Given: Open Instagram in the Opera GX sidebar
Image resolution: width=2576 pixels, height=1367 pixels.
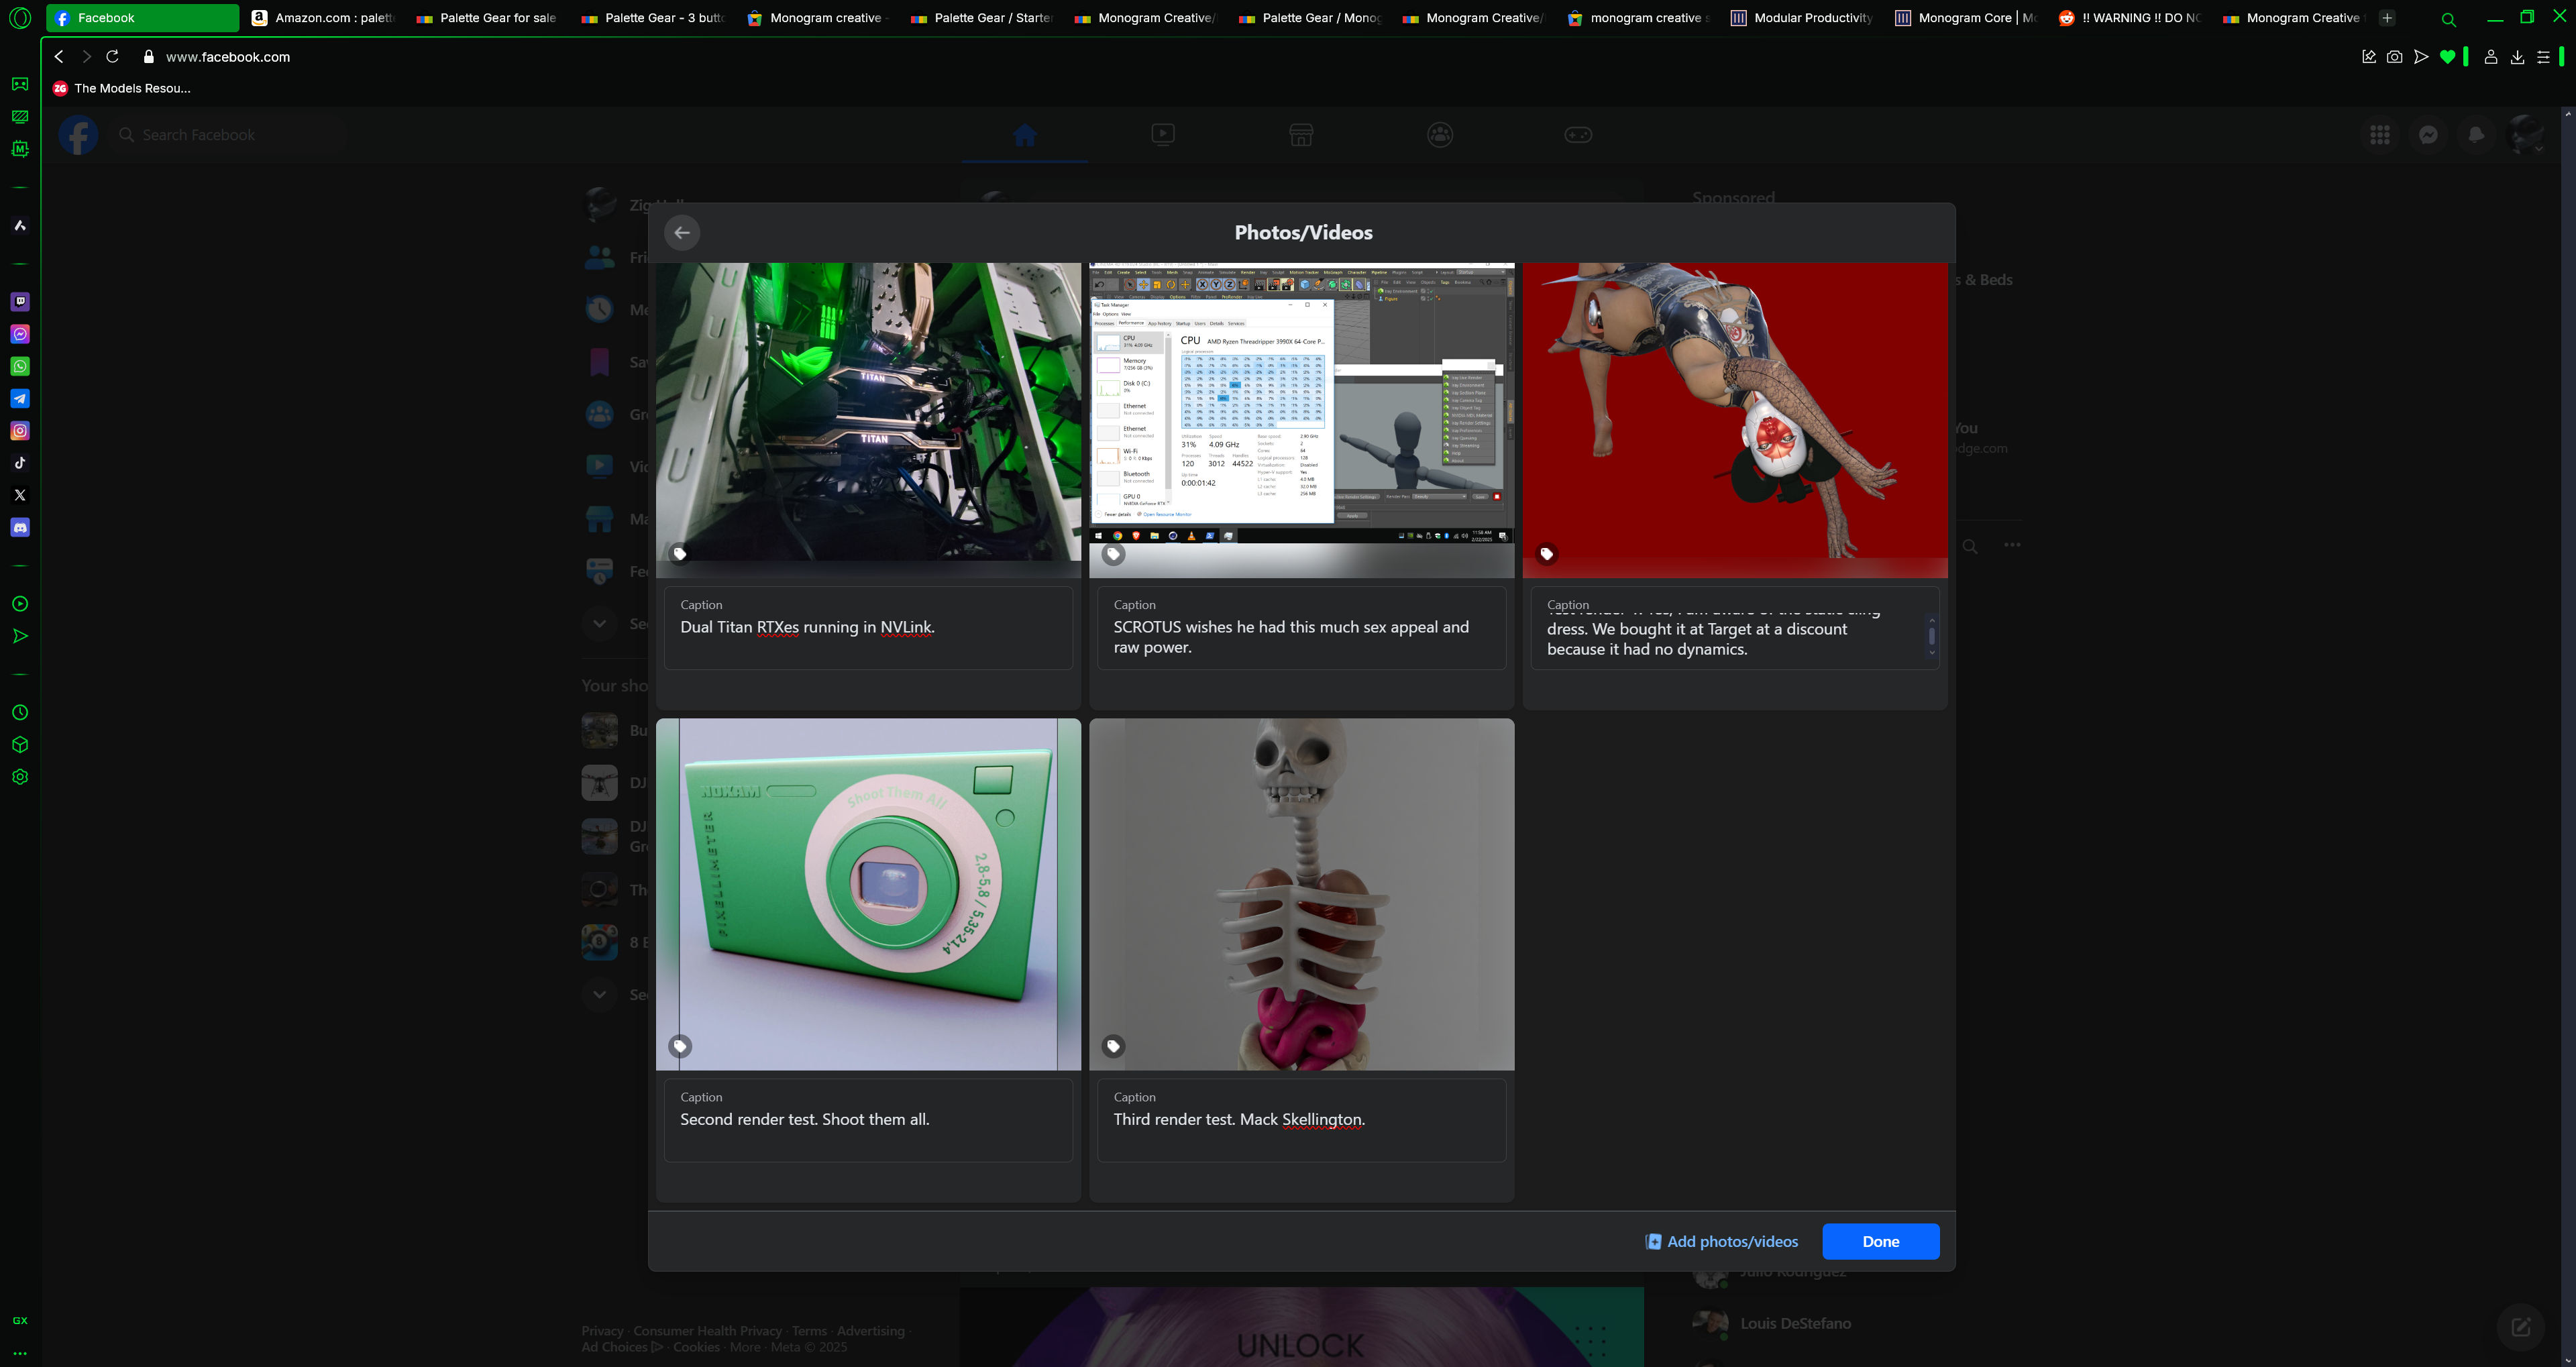Looking at the screenshot, I should click(x=20, y=431).
